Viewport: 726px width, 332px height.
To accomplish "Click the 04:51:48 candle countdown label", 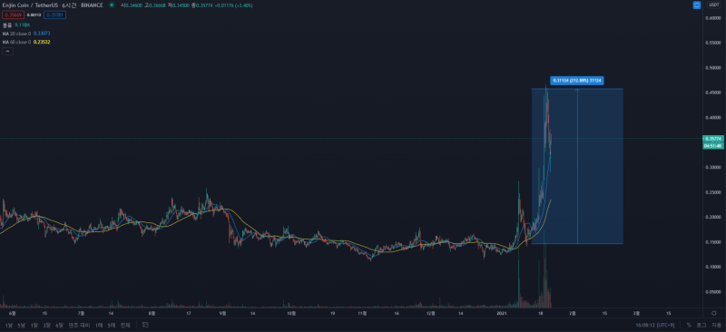I will (x=713, y=145).
